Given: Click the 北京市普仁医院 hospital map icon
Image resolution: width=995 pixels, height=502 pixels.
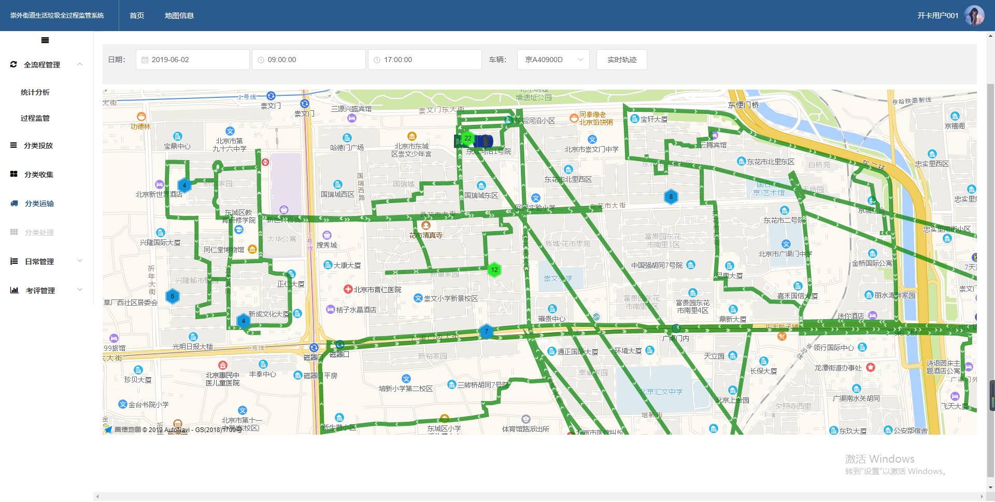Looking at the screenshot, I should pos(348,289).
